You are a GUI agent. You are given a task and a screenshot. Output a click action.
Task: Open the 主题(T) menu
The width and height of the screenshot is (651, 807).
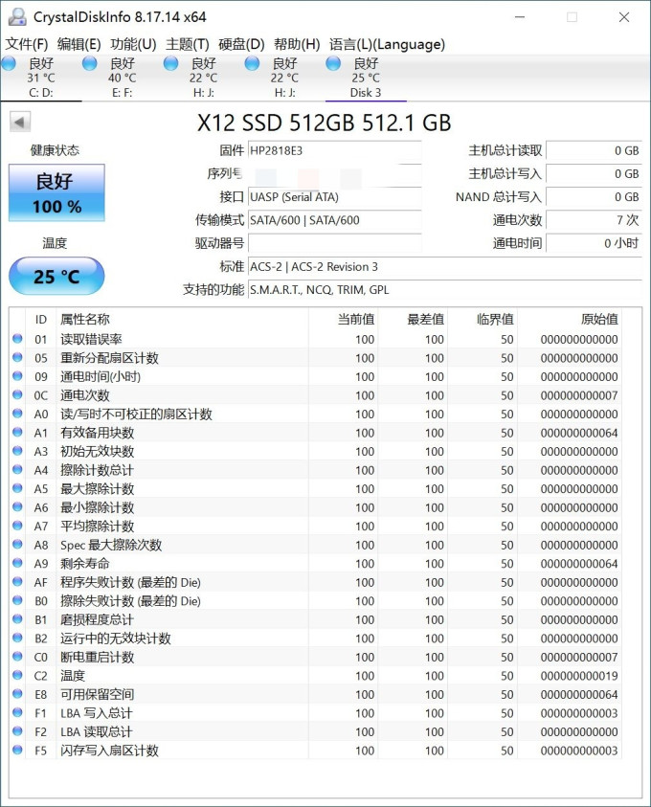tap(188, 44)
